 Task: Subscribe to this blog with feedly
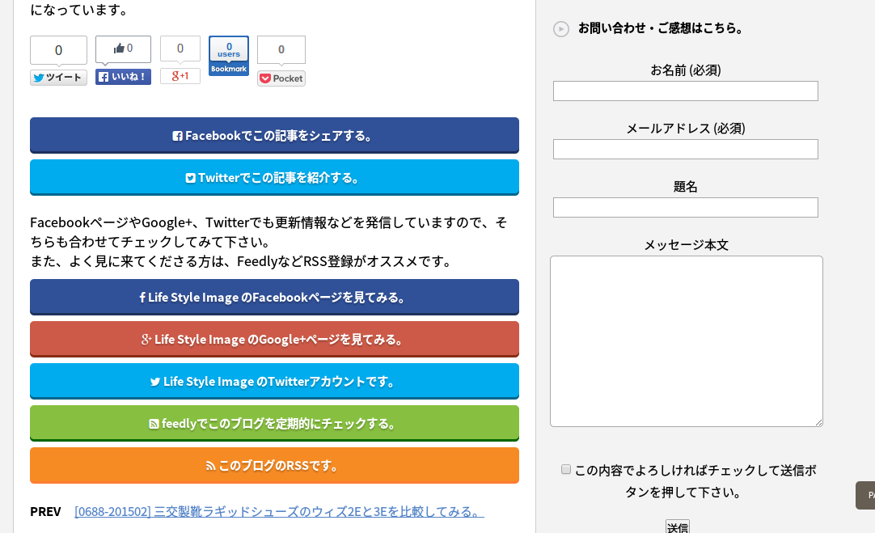(x=275, y=423)
